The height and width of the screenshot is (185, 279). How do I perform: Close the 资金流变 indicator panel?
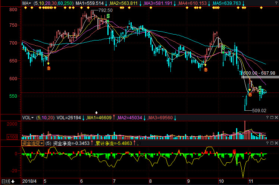point(276,143)
